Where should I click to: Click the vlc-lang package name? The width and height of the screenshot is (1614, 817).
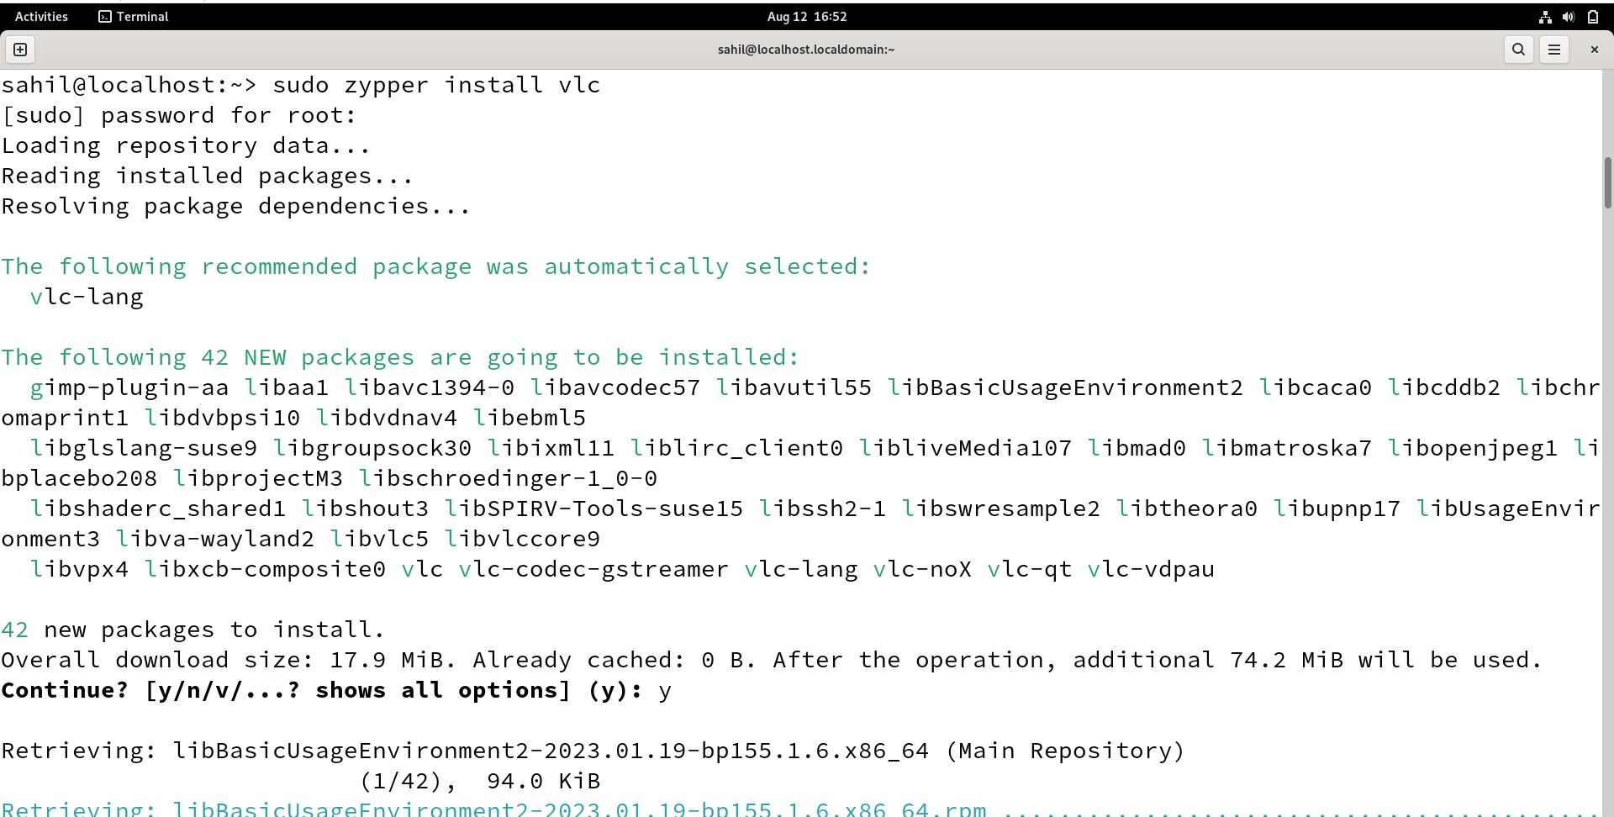(x=85, y=296)
